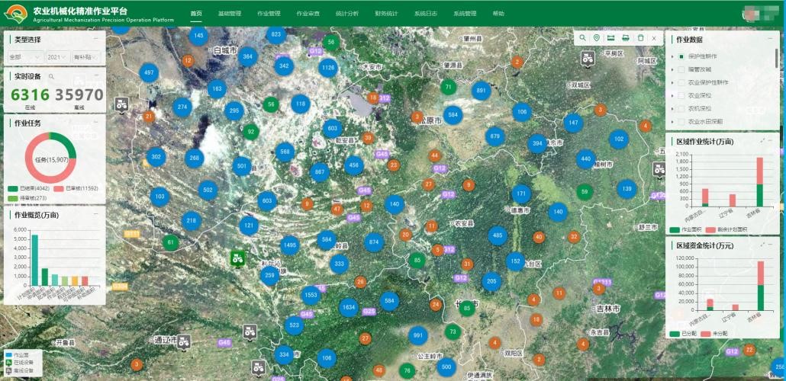Click the trash icon in map toolbar

click(640, 38)
